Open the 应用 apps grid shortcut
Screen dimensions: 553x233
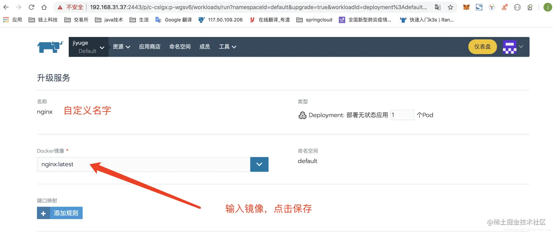pyautogui.click(x=13, y=20)
